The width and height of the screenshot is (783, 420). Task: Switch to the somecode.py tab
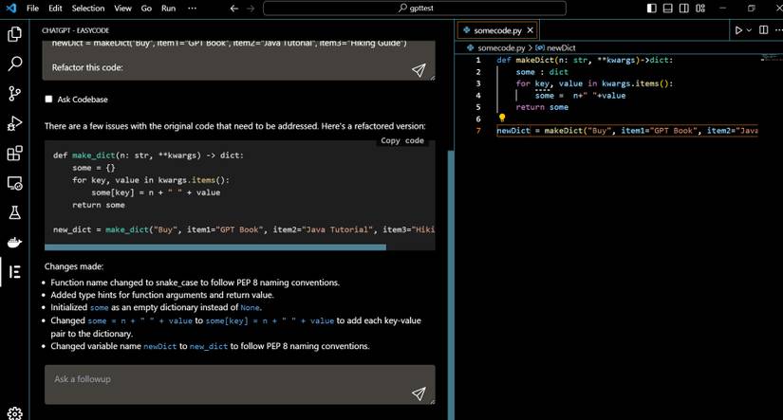click(x=498, y=30)
